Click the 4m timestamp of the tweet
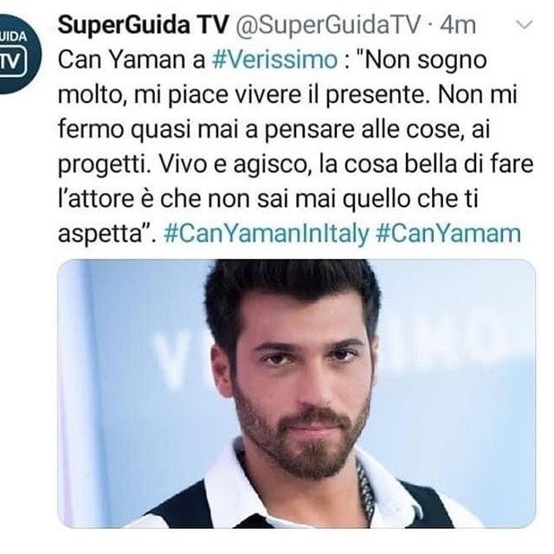The image size is (554, 554). click(x=458, y=25)
